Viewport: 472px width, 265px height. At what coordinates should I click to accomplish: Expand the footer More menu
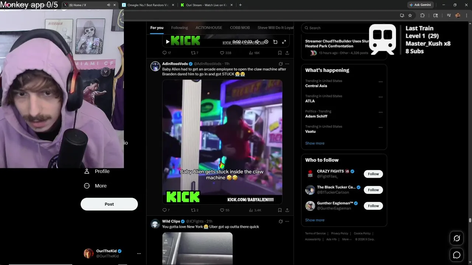(347, 239)
